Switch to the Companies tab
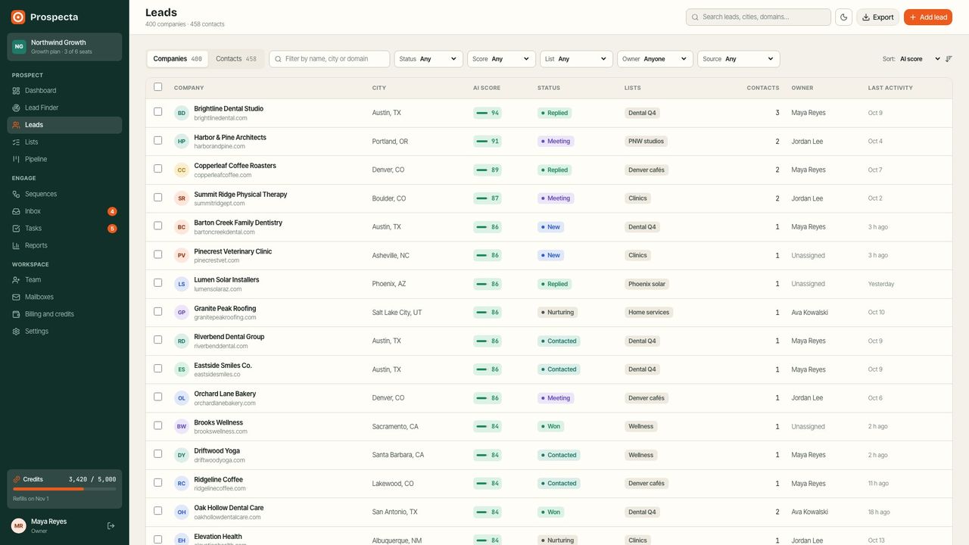This screenshot has height=545, width=969. (x=177, y=59)
